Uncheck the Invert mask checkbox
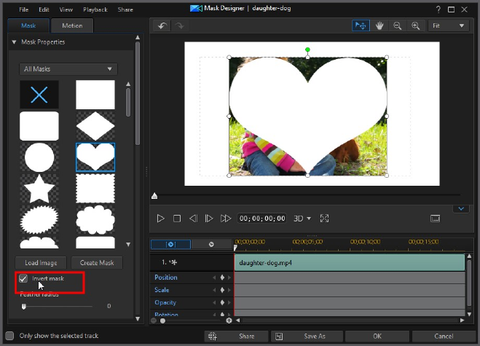 [x=23, y=278]
